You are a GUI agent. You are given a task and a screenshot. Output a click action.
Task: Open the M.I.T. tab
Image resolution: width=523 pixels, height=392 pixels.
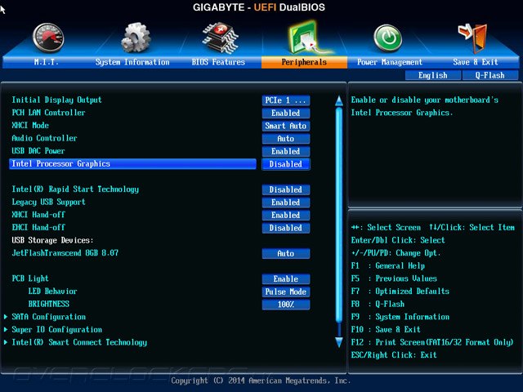coord(47,62)
